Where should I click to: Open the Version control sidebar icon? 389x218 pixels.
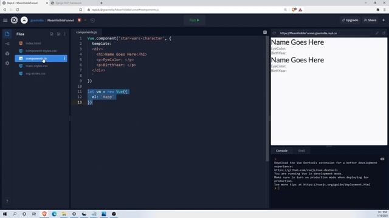coord(7,44)
